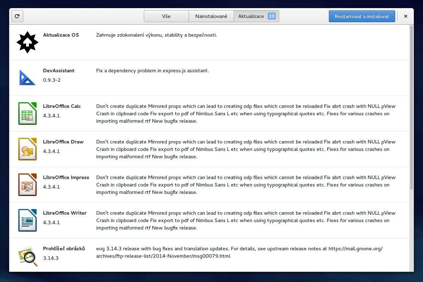Viewport: 423px width, 282px height.
Task: Click the LibreOffice Impress presentation icon
Action: click(27, 185)
